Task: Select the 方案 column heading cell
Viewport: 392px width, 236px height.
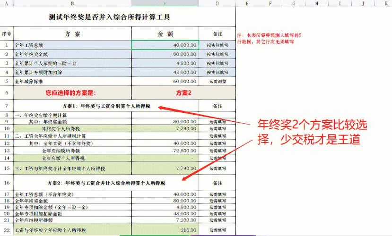Action: 72,34
